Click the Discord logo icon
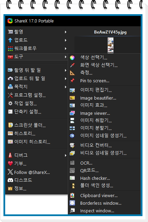This screenshot has height=222, width=148. [10, 180]
